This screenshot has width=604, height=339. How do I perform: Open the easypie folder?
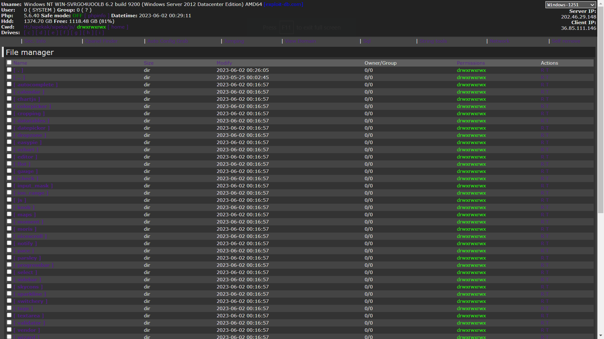tap(28, 143)
